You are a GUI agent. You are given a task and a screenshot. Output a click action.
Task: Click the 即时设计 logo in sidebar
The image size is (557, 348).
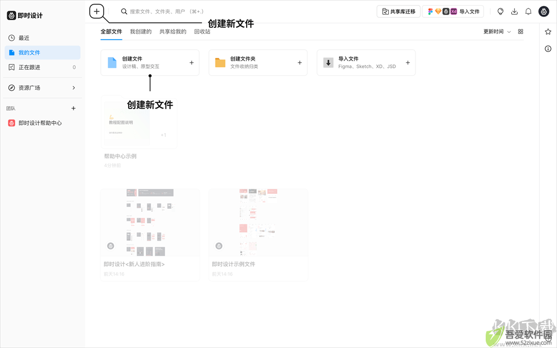[x=25, y=15]
